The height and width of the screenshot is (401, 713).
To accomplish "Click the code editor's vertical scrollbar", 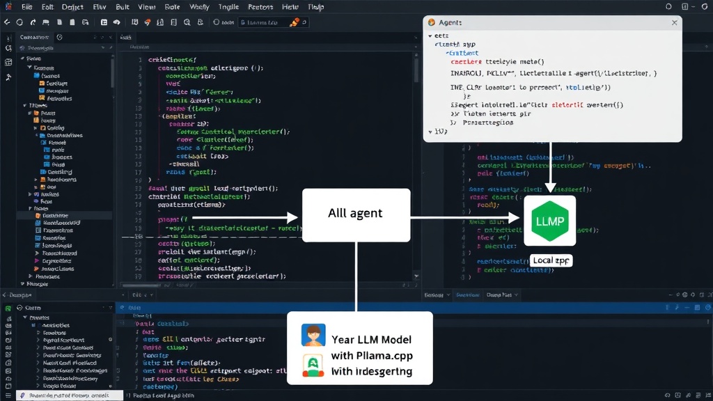I will click(x=416, y=70).
